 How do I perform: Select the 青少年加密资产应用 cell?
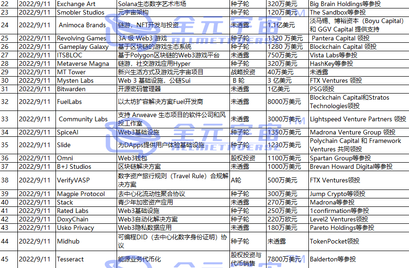pos(173,203)
